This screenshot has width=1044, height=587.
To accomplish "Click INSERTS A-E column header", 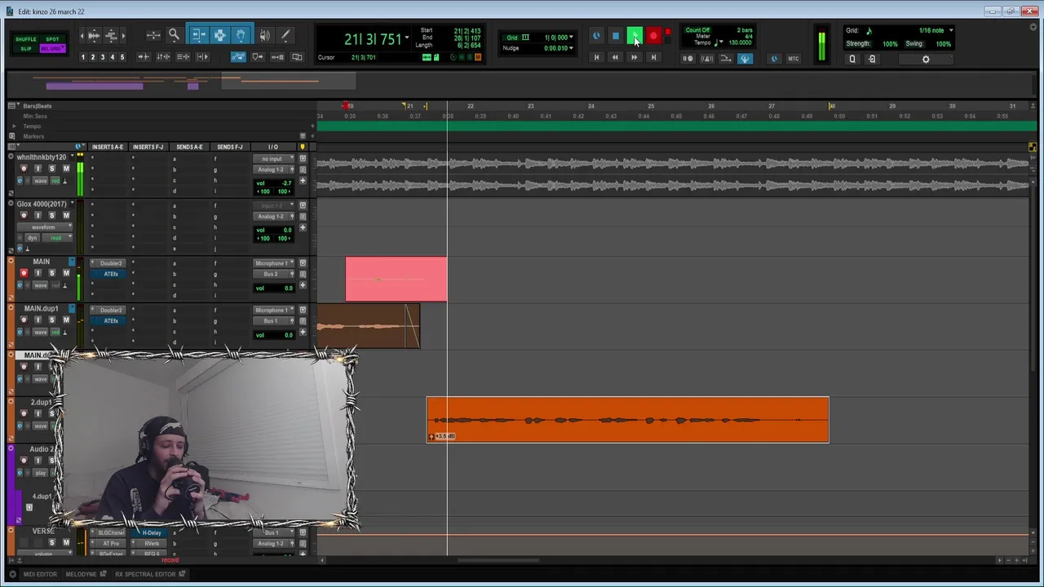I will point(108,147).
